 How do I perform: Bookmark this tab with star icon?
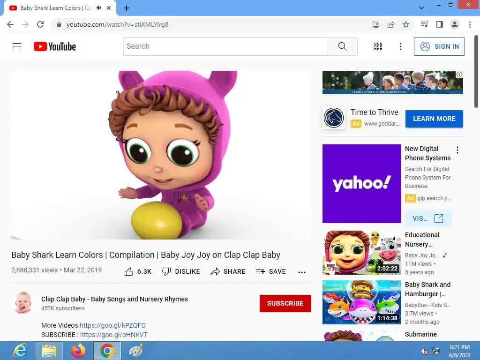(x=406, y=24)
